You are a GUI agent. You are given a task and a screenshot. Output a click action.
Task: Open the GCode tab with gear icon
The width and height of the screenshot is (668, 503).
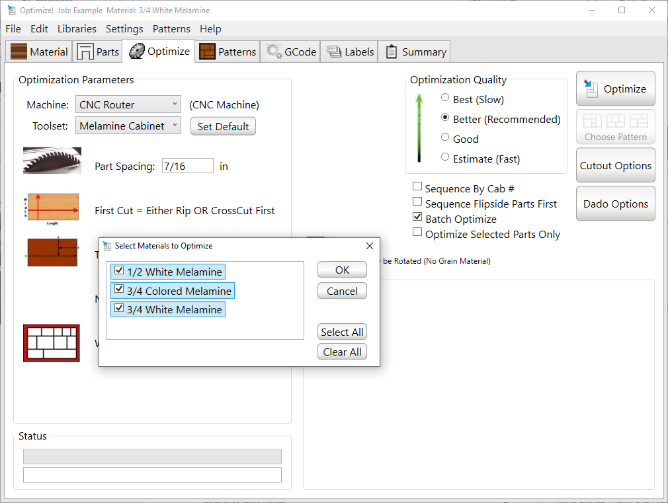[291, 52]
